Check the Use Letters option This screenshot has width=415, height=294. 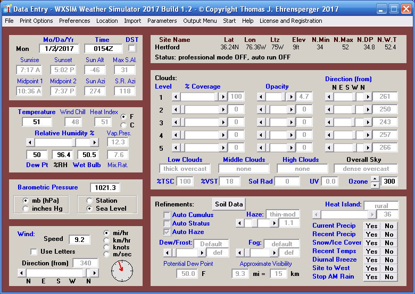click(x=34, y=252)
